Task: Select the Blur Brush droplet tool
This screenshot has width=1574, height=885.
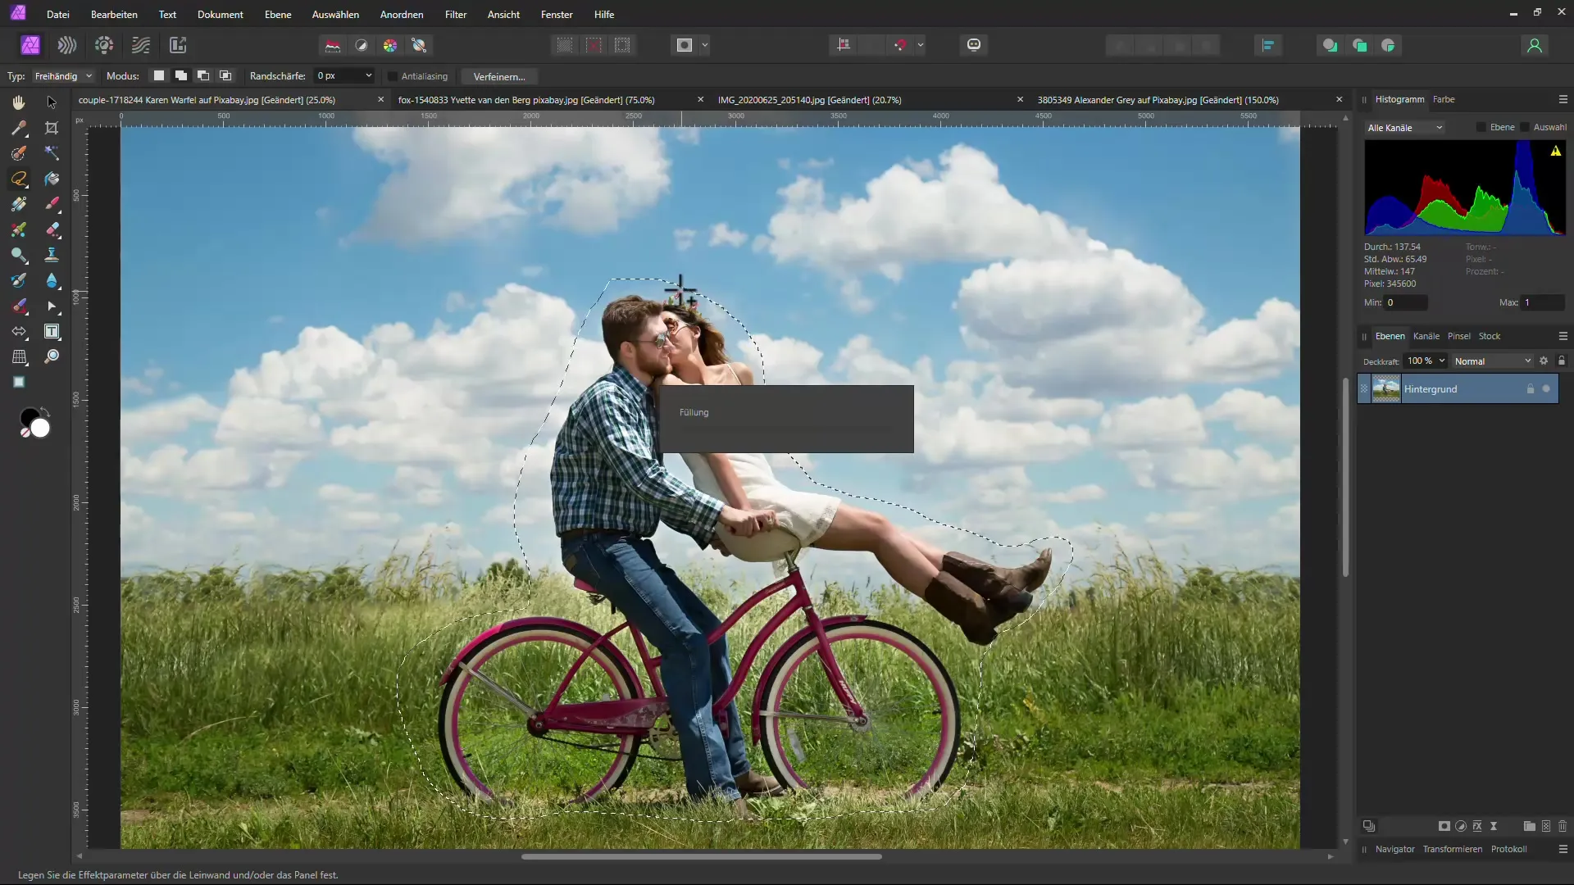Action: [52, 280]
